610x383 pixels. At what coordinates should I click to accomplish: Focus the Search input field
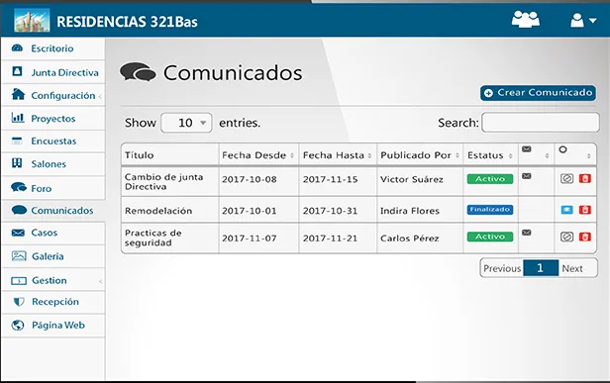pyautogui.click(x=541, y=123)
